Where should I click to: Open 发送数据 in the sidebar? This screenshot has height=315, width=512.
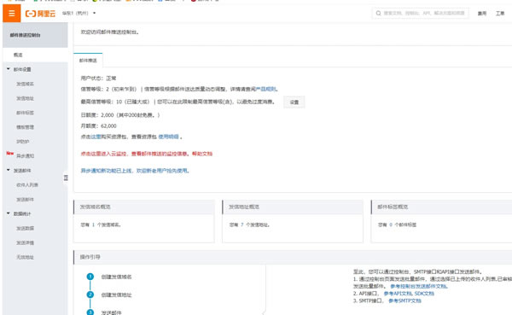25,228
